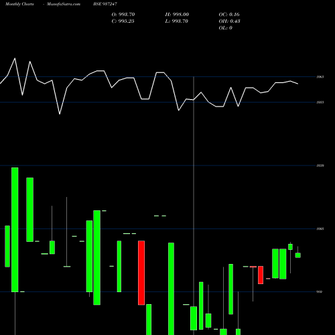This screenshot has height=335, width=335.
Task: Click the 1005 price axis label
Action: (x=320, y=228)
